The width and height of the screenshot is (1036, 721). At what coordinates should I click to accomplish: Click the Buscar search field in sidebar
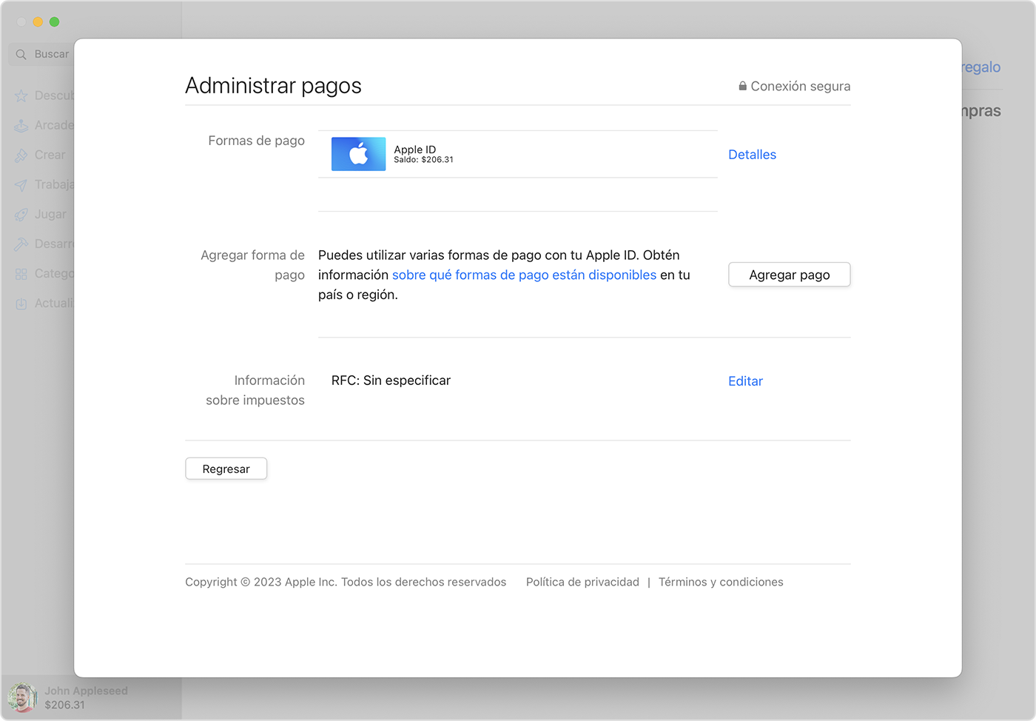pos(41,54)
